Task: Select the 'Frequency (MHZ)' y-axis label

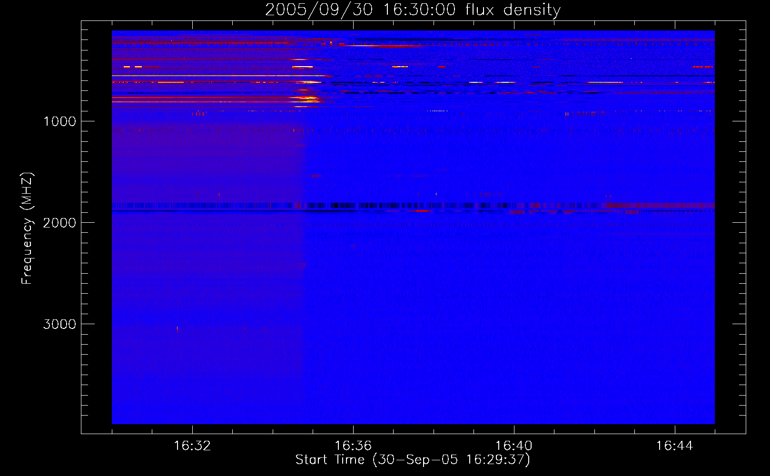Action: point(27,228)
